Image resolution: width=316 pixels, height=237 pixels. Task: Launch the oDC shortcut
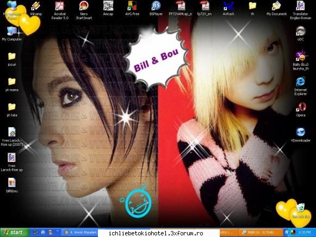(300, 34)
